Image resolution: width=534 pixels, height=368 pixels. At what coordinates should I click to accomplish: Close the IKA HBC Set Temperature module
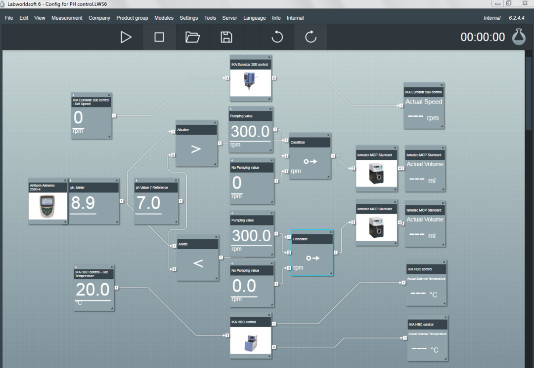[x=112, y=267]
